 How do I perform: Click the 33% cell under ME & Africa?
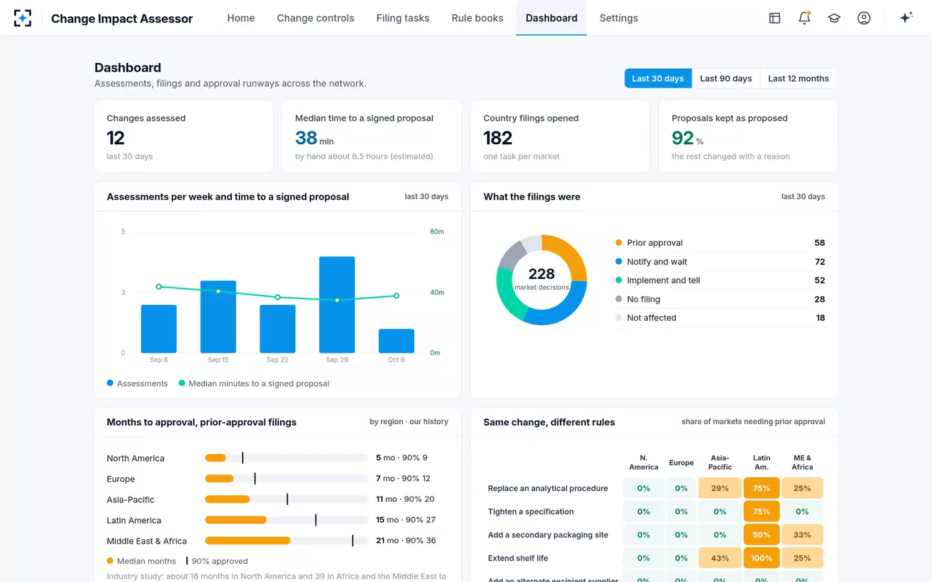(x=802, y=535)
